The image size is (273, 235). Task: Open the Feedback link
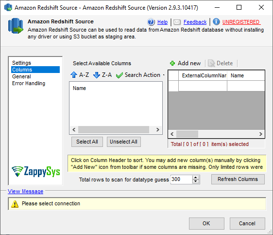tap(195, 22)
